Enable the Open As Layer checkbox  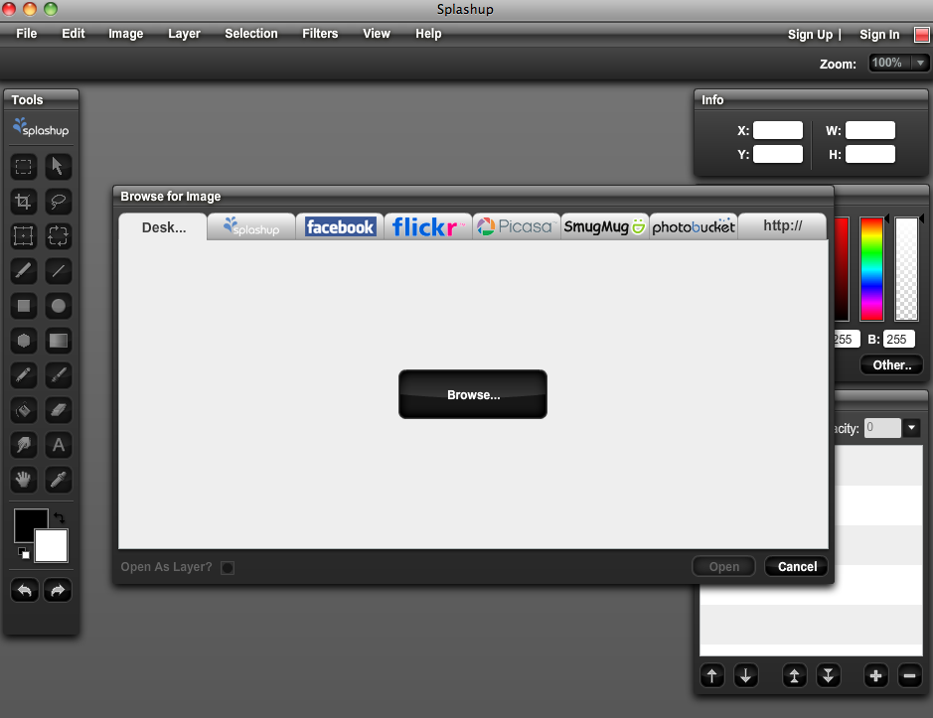pyautogui.click(x=228, y=568)
